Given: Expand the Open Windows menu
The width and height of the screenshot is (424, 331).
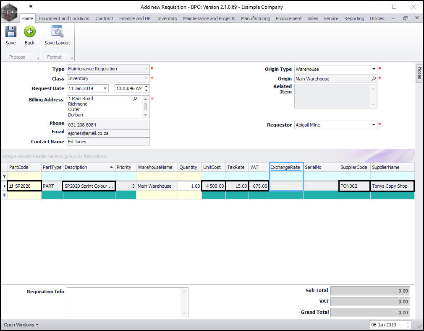Looking at the screenshot, I should (x=21, y=325).
